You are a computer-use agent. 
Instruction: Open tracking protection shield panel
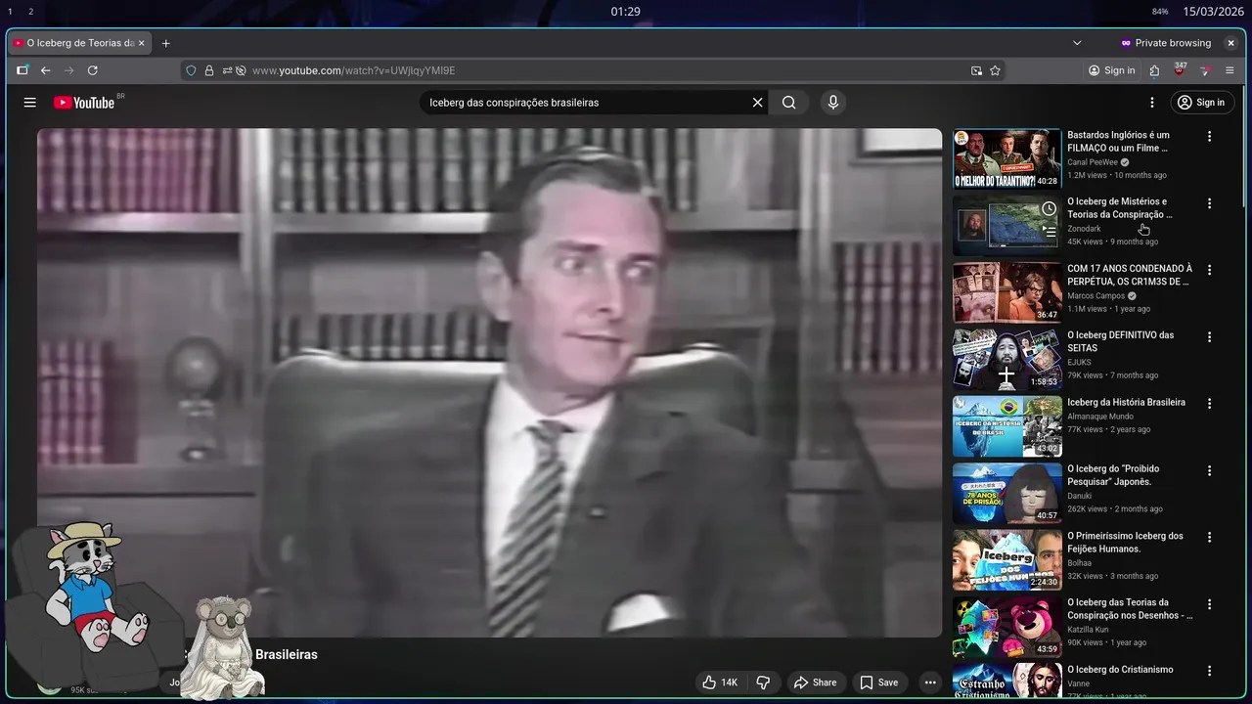coord(191,70)
